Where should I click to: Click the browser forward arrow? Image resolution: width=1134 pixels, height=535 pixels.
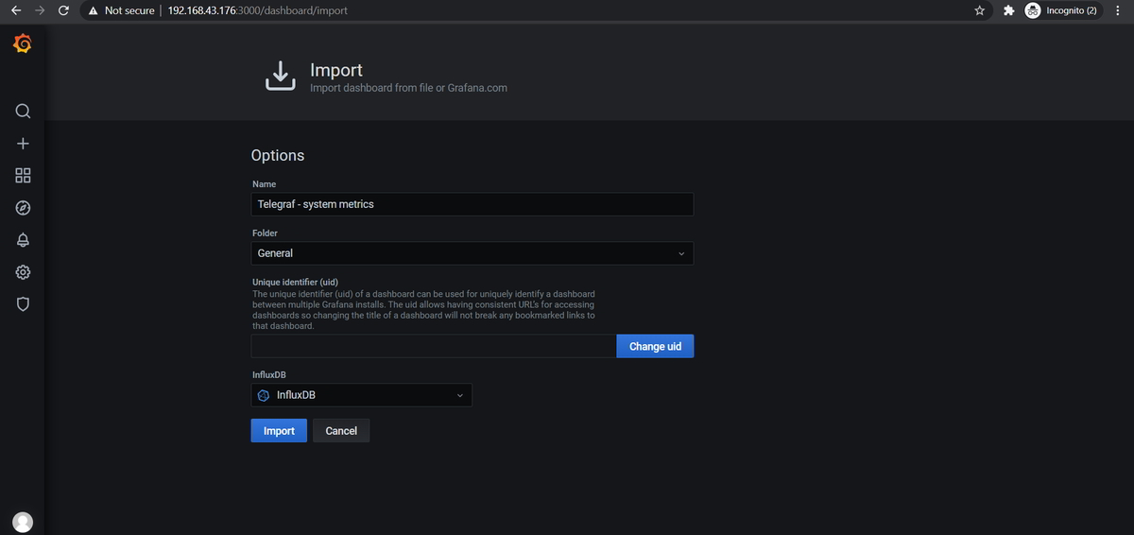click(x=40, y=10)
